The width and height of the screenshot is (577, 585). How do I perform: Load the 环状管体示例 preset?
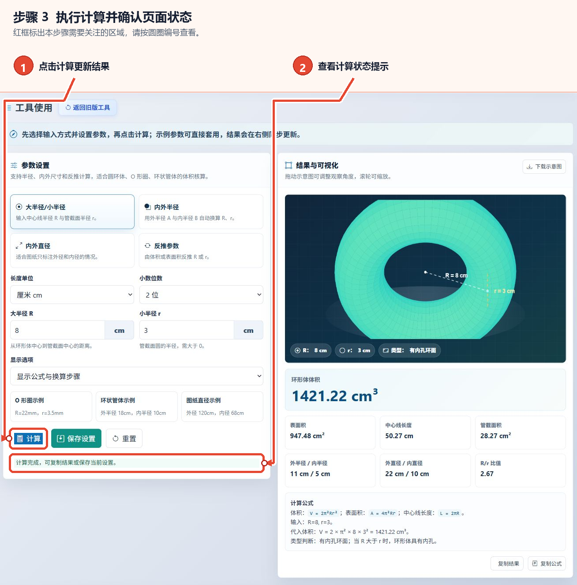pos(137,406)
